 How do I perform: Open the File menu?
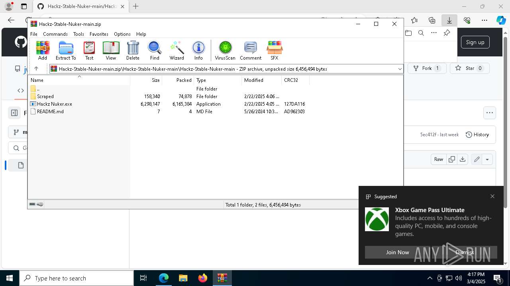(34, 34)
